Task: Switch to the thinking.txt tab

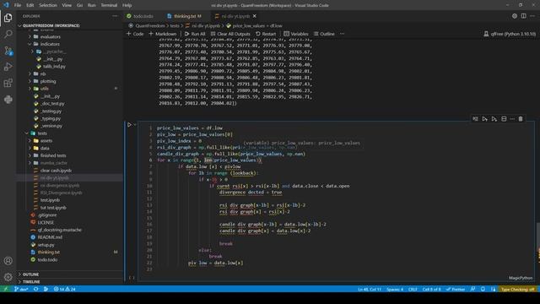Action: tap(185, 16)
